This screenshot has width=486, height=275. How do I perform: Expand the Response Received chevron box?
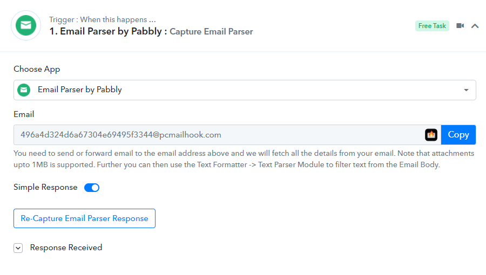point(18,248)
